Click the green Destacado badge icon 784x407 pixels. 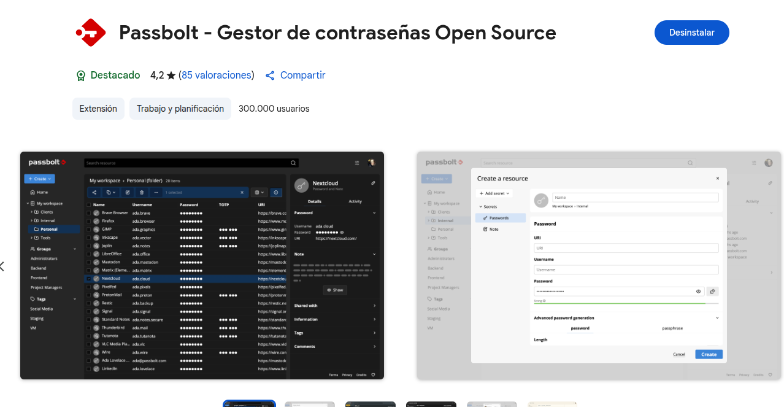(x=81, y=76)
